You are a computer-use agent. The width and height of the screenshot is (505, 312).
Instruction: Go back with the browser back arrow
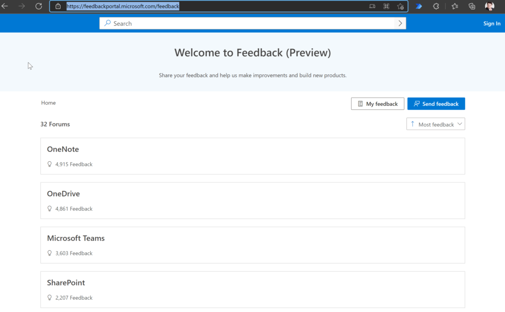(5, 6)
